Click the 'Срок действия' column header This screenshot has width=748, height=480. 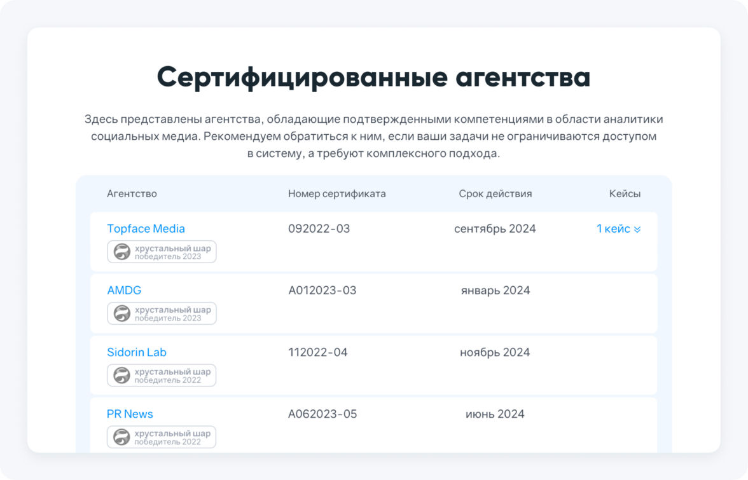coord(495,193)
